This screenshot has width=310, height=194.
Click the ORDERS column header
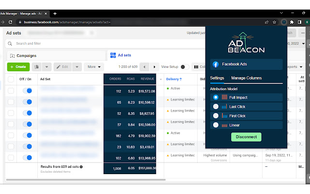point(115,79)
